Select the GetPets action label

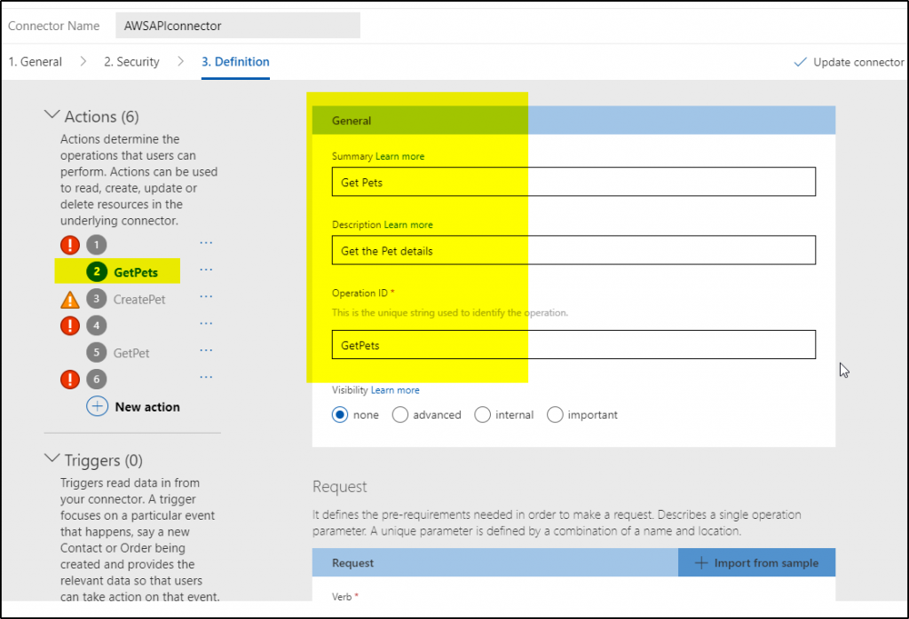click(x=136, y=272)
